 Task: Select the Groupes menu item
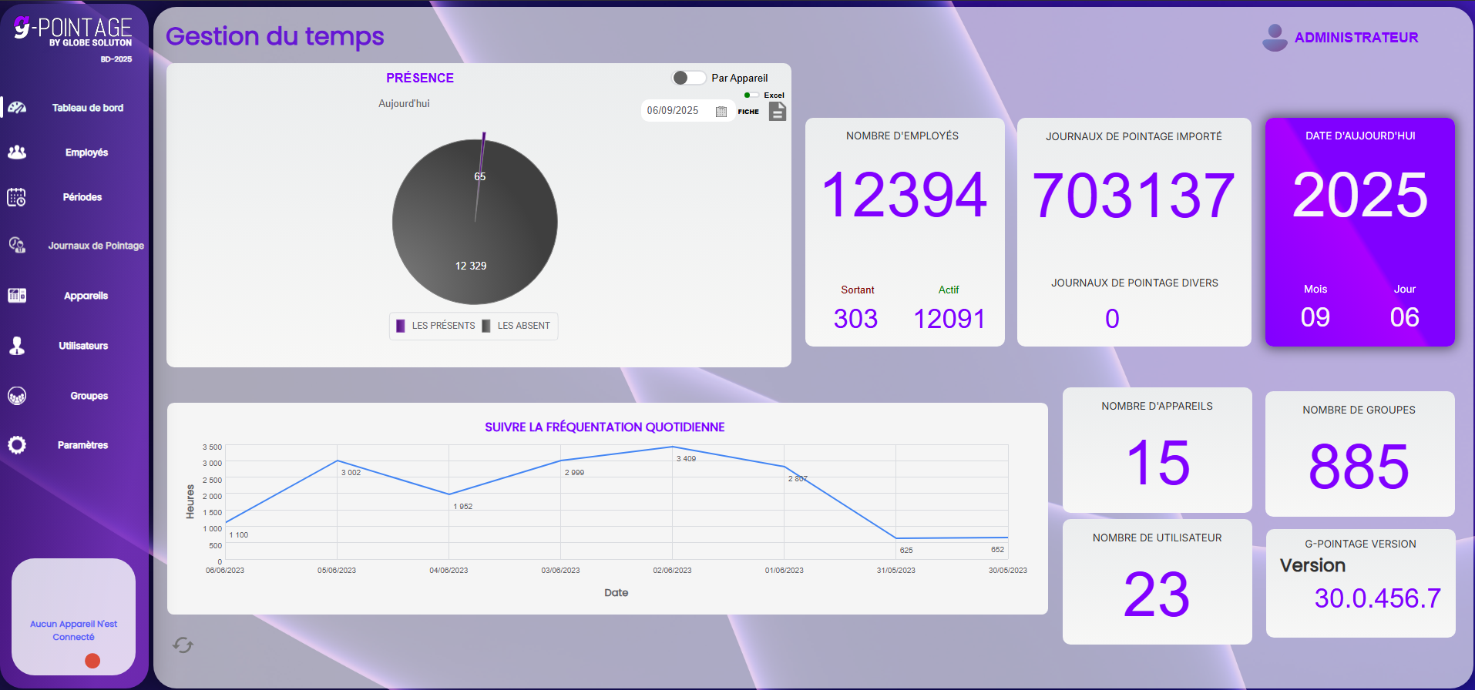[89, 396]
